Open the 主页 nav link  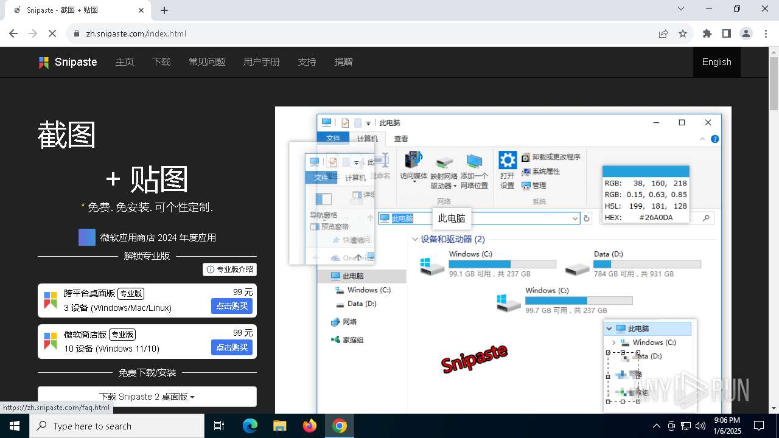point(125,62)
